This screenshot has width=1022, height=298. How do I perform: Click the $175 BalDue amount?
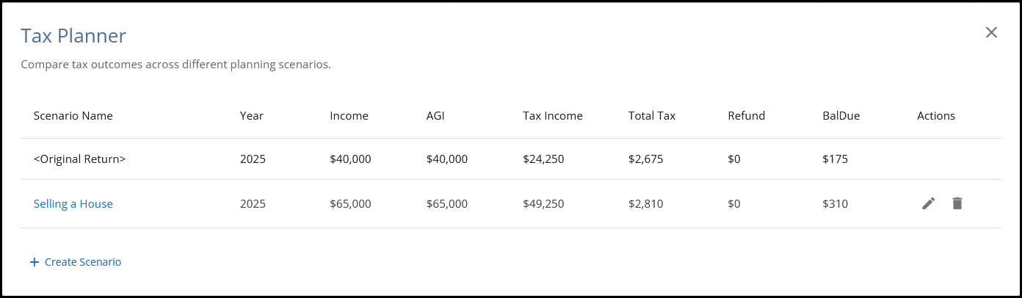836,159
